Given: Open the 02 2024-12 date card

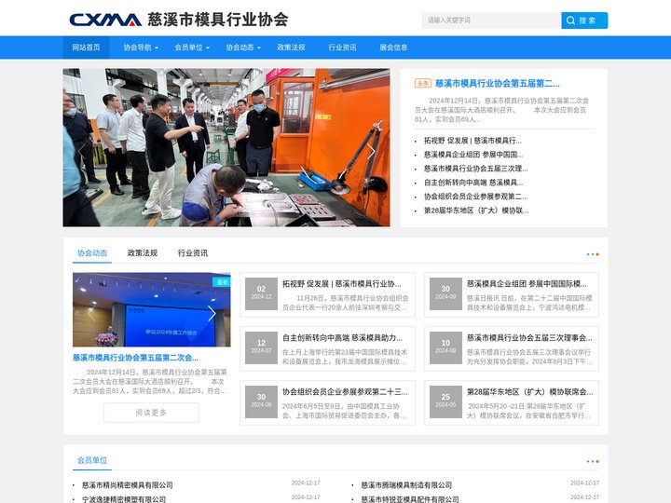Looking at the screenshot, I should coord(261,293).
